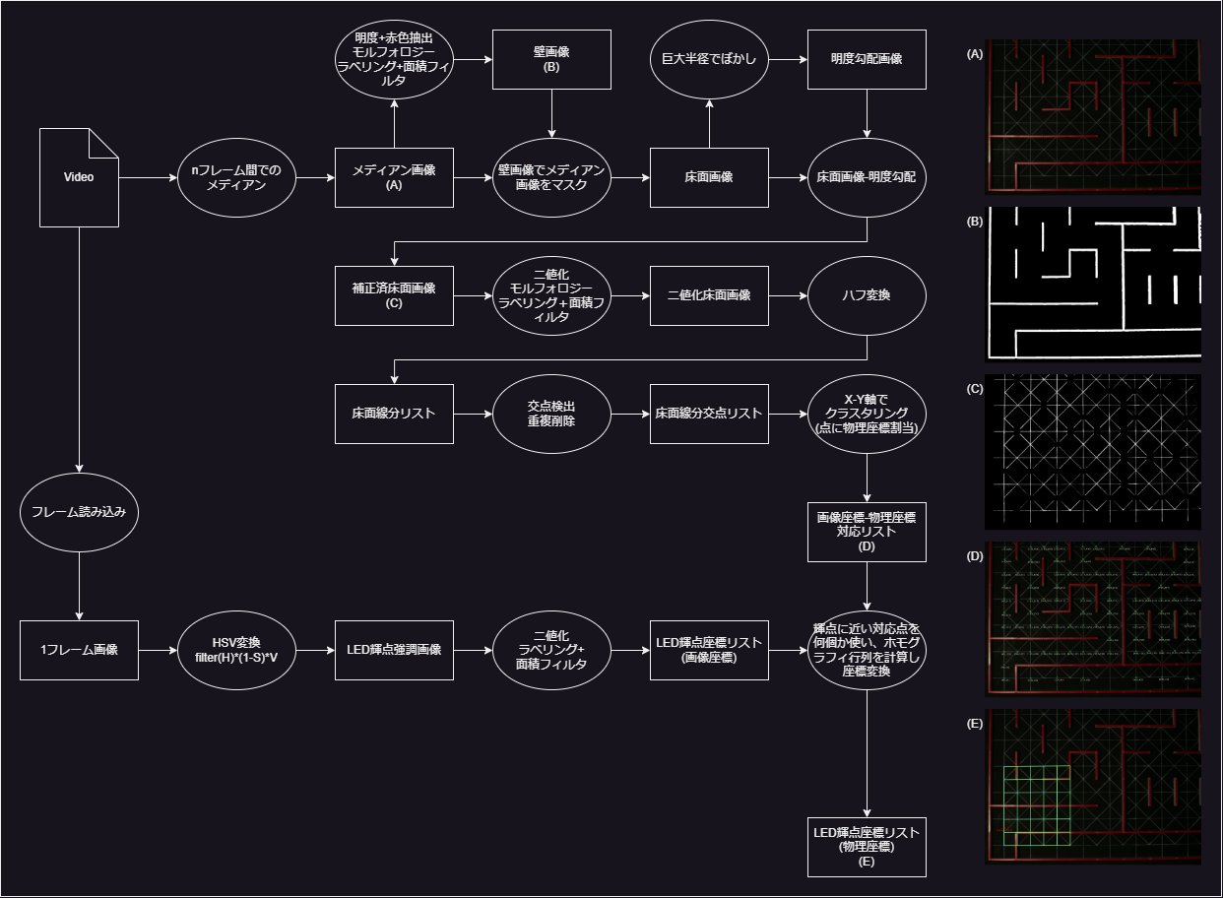Select the 巨大半径でぼかし ellipse
The image size is (1223, 898).
point(709,59)
